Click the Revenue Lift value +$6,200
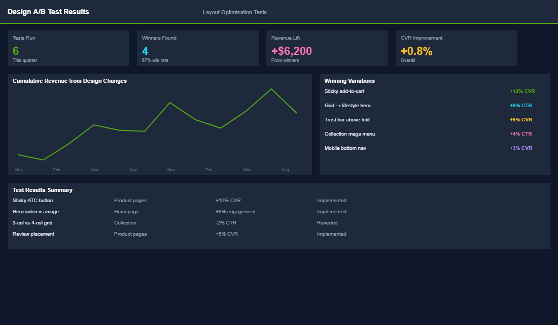The height and width of the screenshot is (325, 558). (x=291, y=51)
